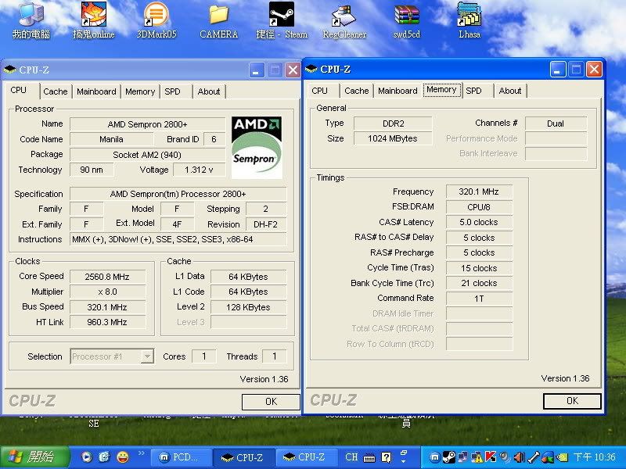Open the About tab in the Timings window

tap(510, 91)
